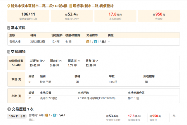Click the 25.62 坪 main building value
187x125 pixels.
click(35, 65)
